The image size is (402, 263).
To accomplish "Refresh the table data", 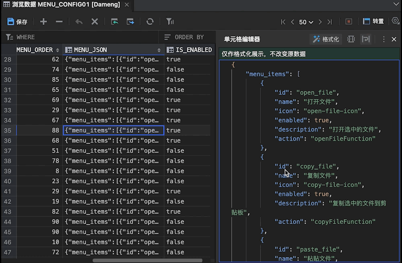I will (x=150, y=22).
